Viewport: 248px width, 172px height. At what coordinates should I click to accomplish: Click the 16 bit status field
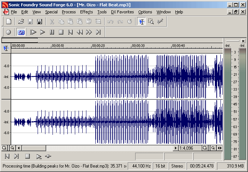160,166
